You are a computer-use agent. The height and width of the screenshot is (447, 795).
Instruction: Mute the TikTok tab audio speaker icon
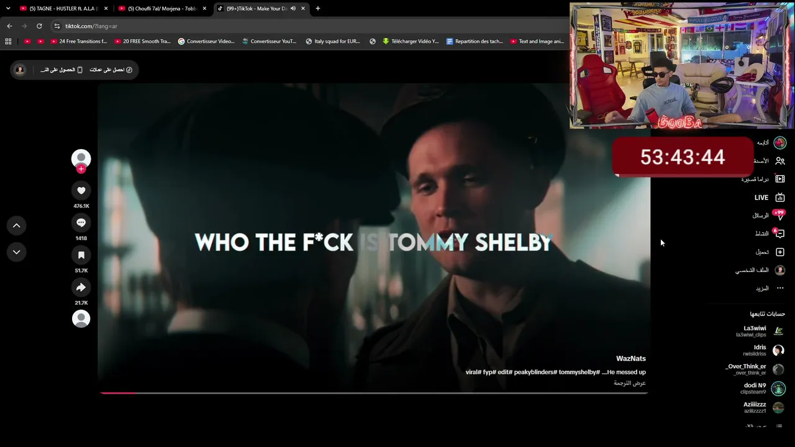pos(293,9)
